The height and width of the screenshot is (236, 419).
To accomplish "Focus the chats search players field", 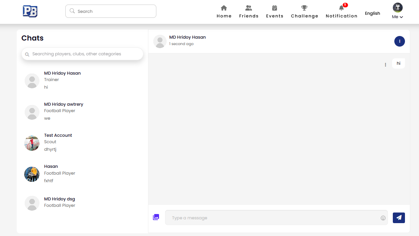I will click(x=82, y=54).
